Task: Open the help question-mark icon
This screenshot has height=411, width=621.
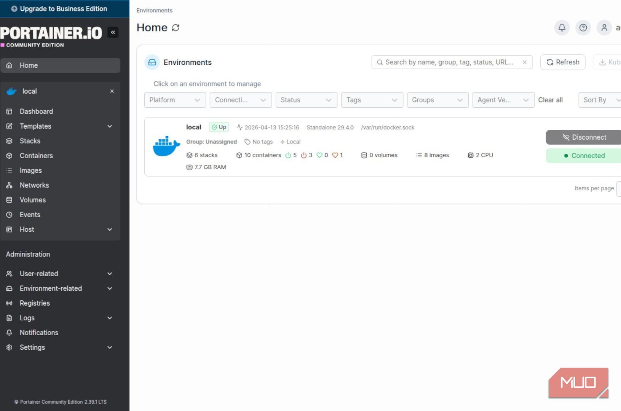Action: point(583,27)
